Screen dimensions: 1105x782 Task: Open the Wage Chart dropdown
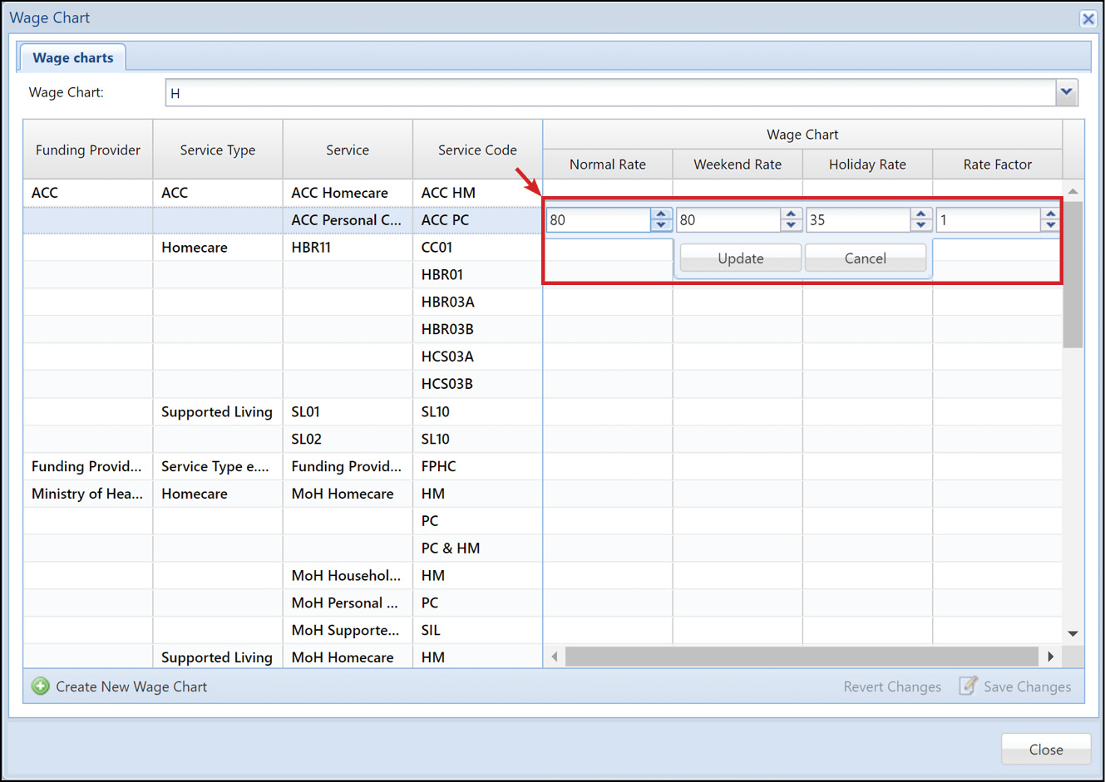pos(1067,92)
